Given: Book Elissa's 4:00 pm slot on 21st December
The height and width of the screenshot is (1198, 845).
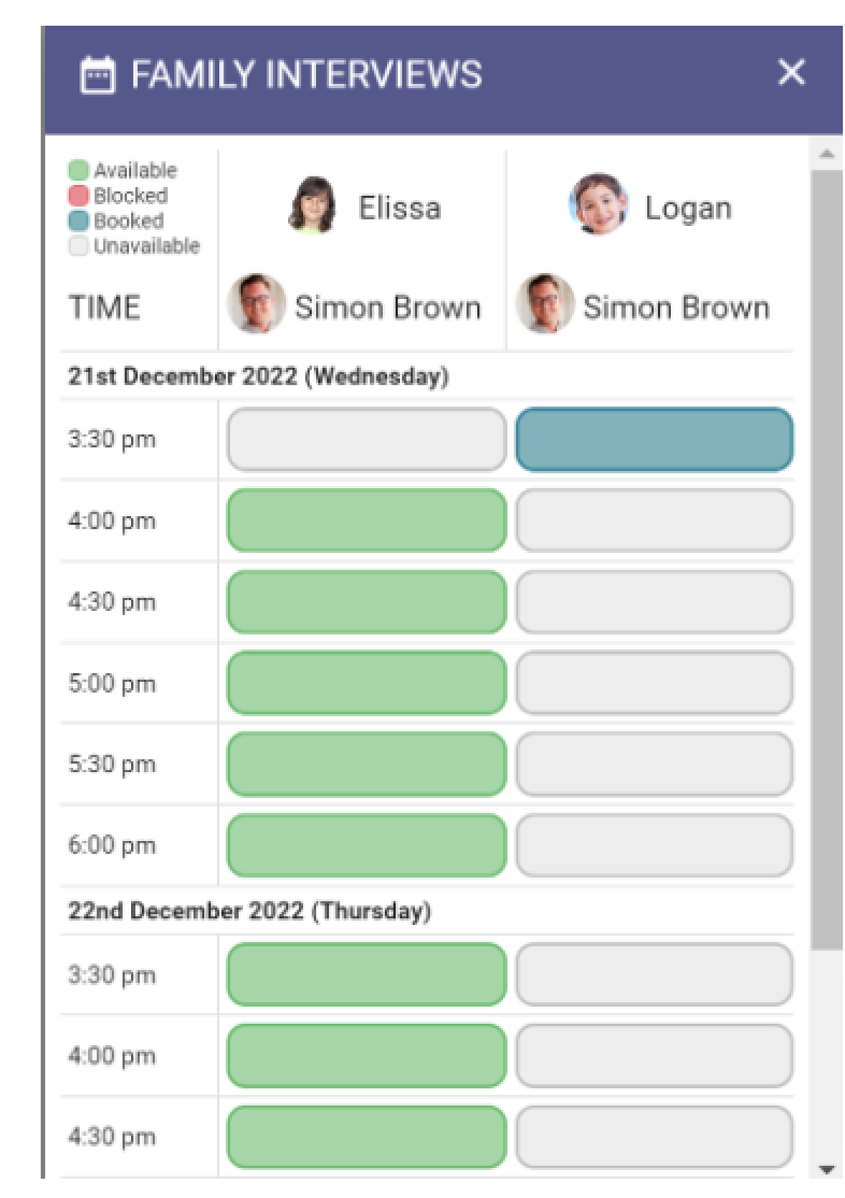Looking at the screenshot, I should tap(367, 520).
